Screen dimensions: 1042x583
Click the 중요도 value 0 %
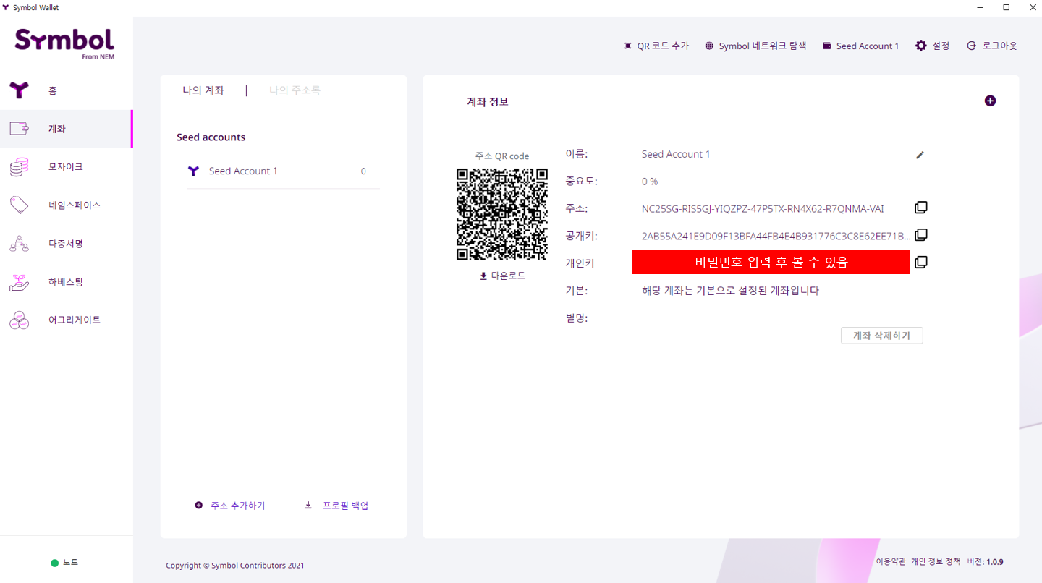point(650,182)
